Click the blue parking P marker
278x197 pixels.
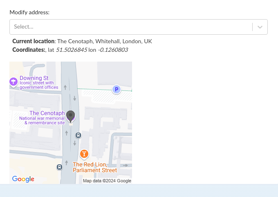tap(117, 89)
